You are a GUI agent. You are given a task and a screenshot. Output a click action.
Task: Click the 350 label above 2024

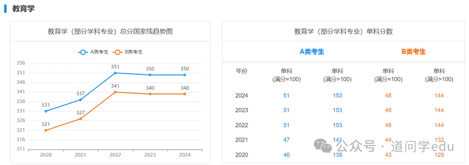(185, 69)
